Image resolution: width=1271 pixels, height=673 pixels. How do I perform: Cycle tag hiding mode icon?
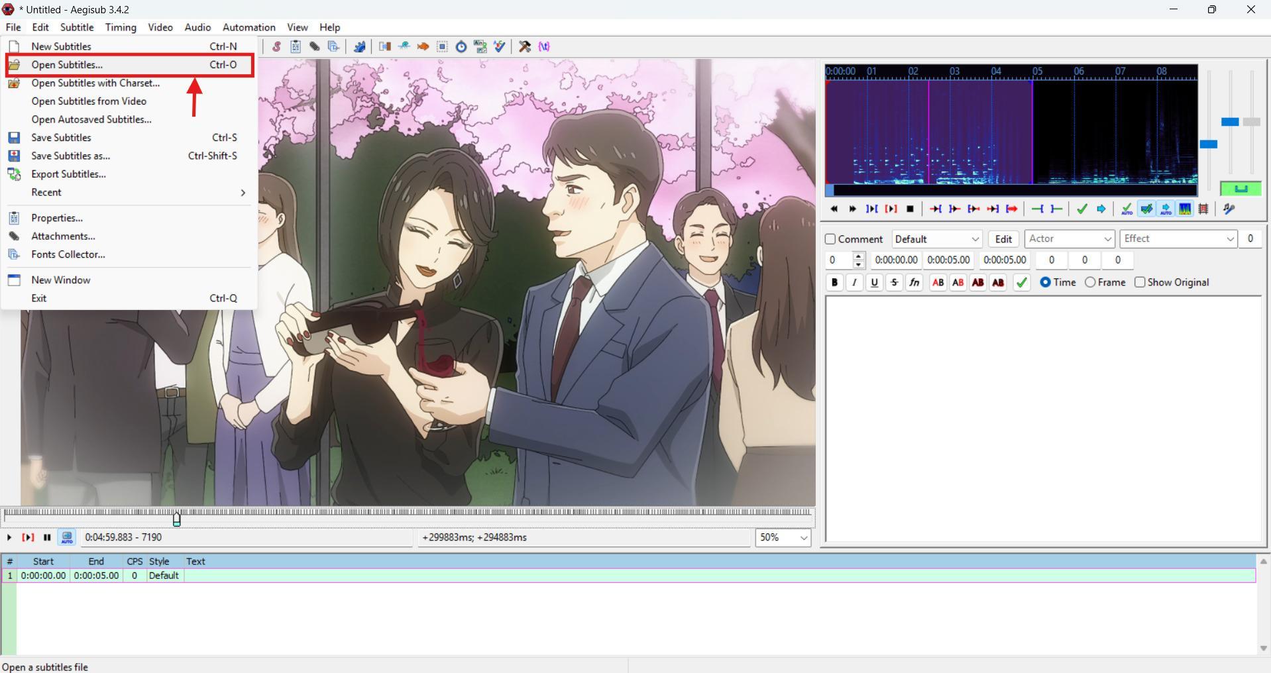[544, 46]
